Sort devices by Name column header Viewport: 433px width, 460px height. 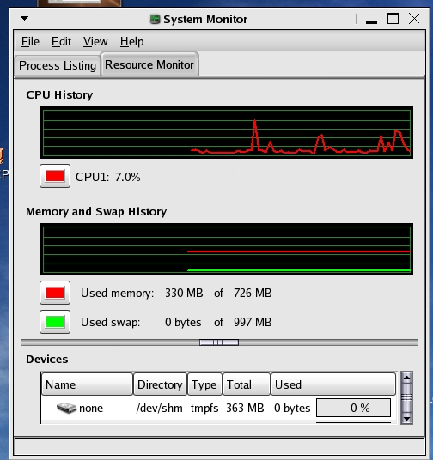(x=87, y=384)
